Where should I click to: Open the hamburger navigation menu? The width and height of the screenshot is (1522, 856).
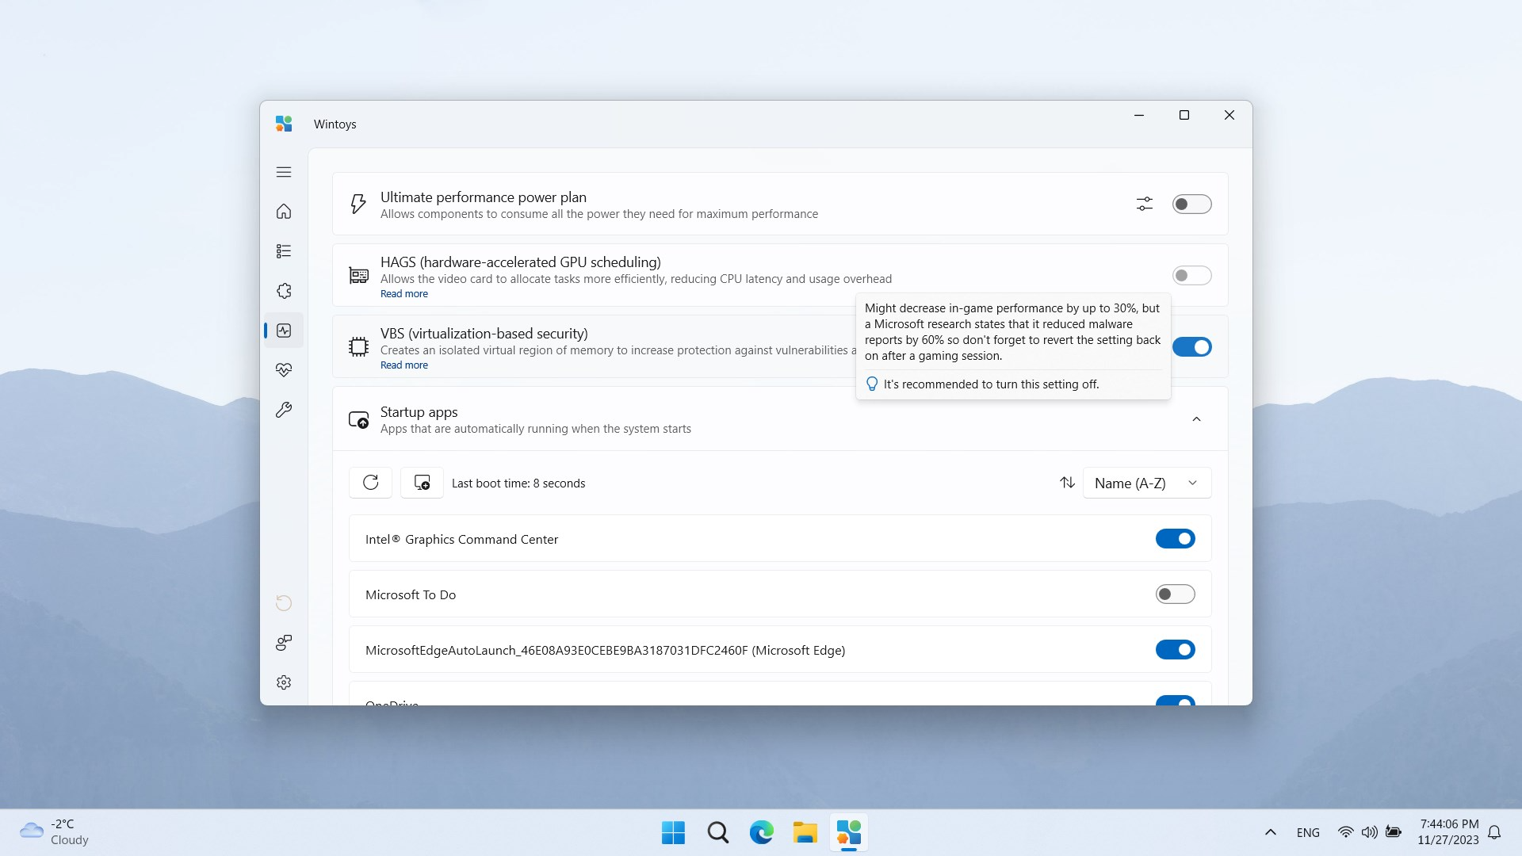tap(284, 172)
